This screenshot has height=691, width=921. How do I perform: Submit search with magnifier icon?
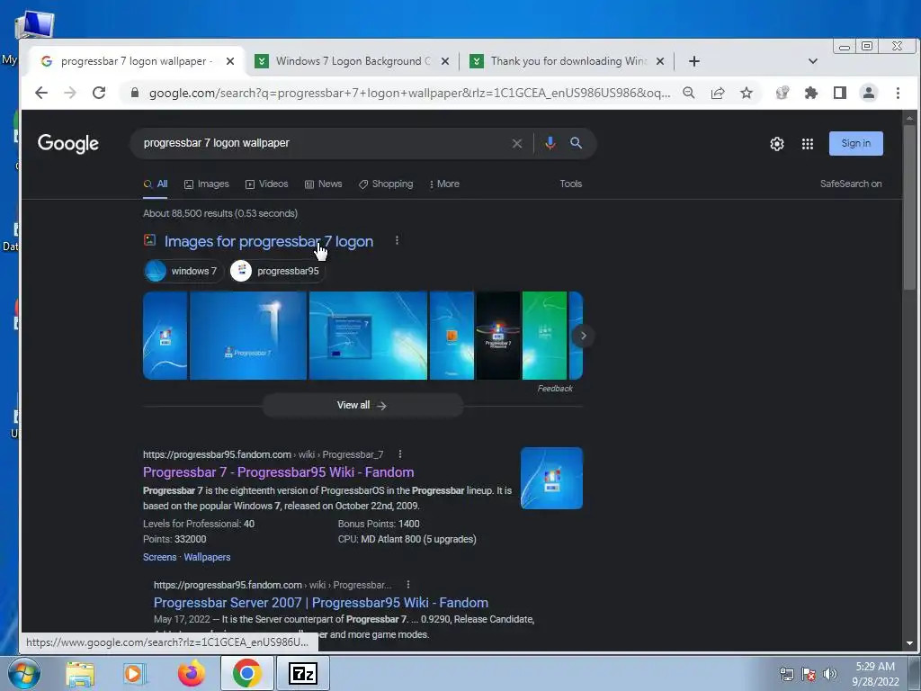[577, 143]
